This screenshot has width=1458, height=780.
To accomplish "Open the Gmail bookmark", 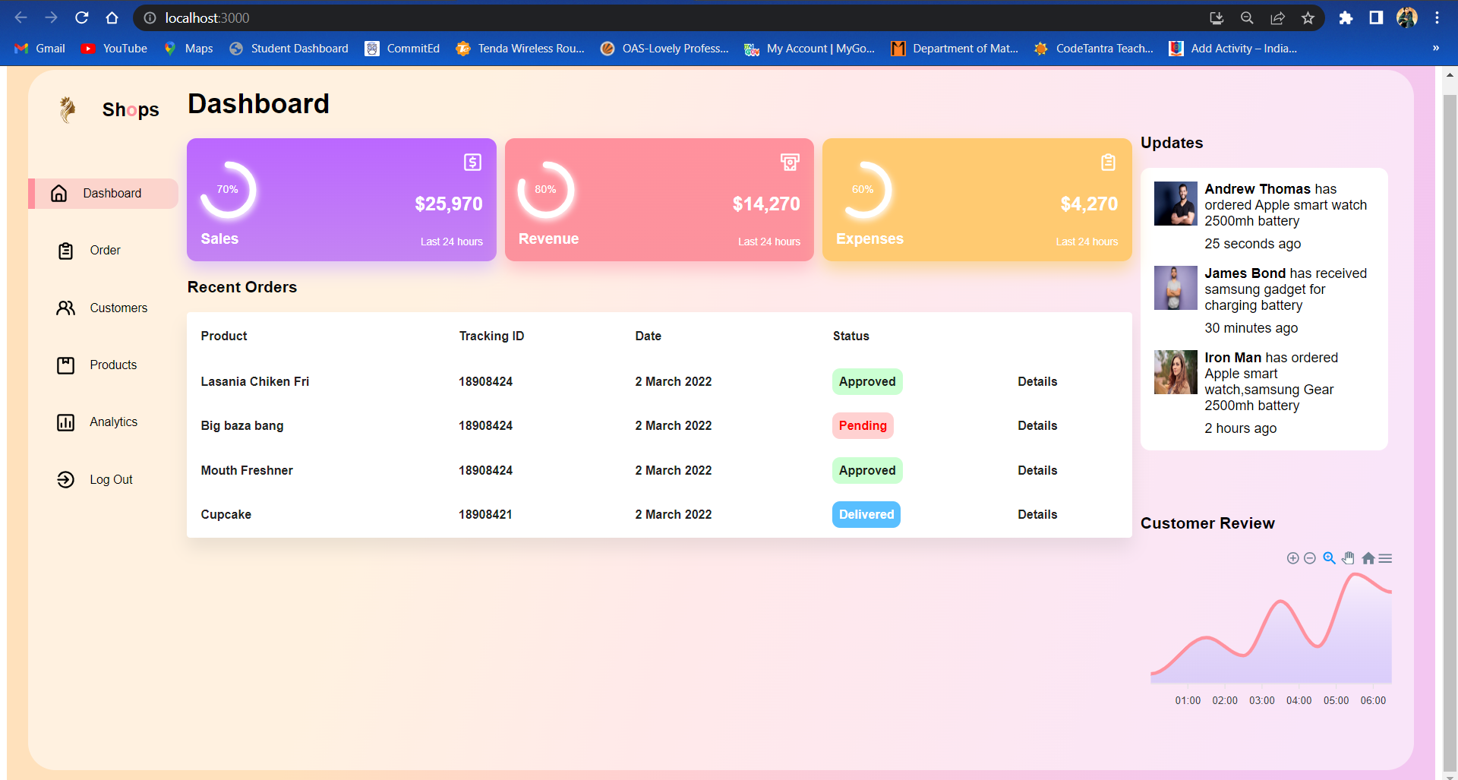I will tap(39, 48).
